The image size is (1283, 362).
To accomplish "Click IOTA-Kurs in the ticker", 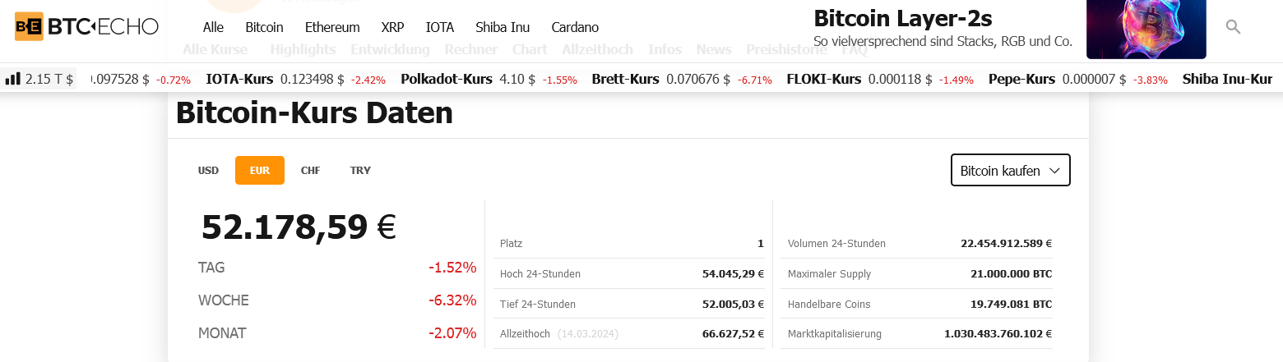I will pos(239,80).
